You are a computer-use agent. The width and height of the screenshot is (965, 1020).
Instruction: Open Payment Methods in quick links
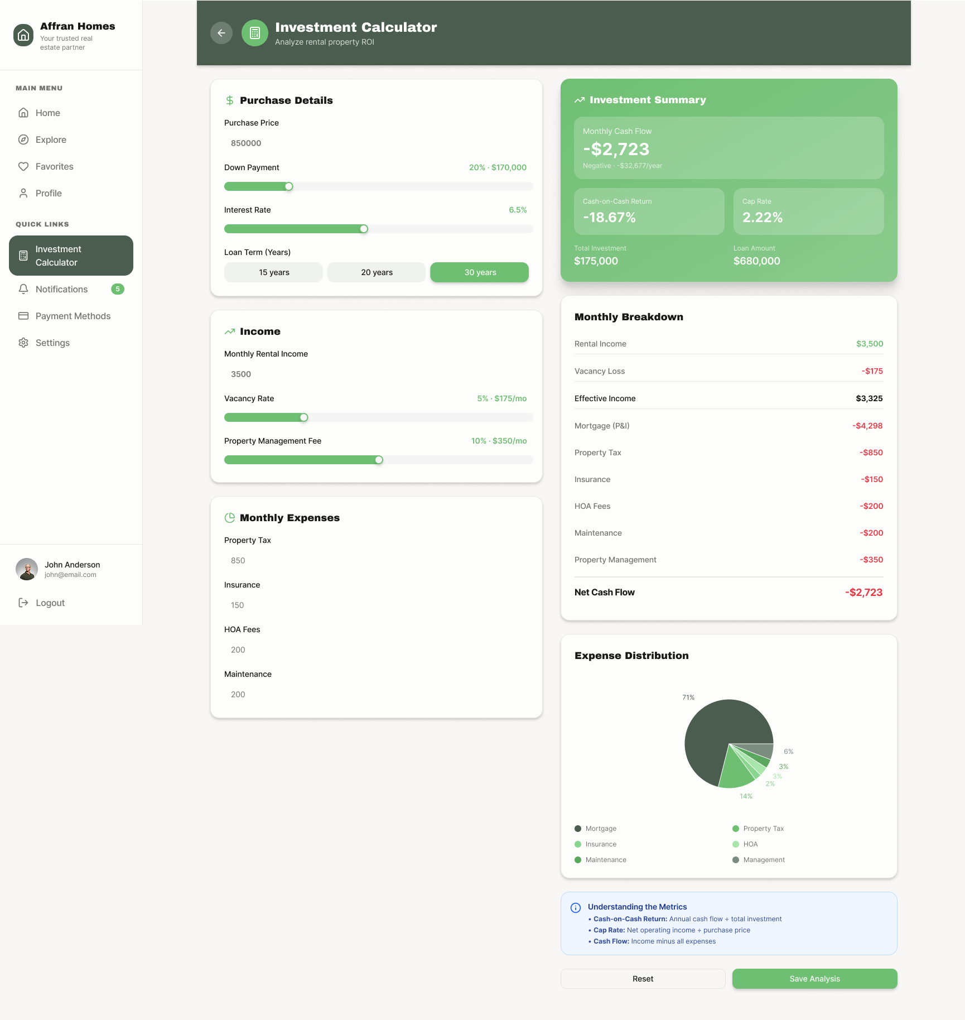73,316
